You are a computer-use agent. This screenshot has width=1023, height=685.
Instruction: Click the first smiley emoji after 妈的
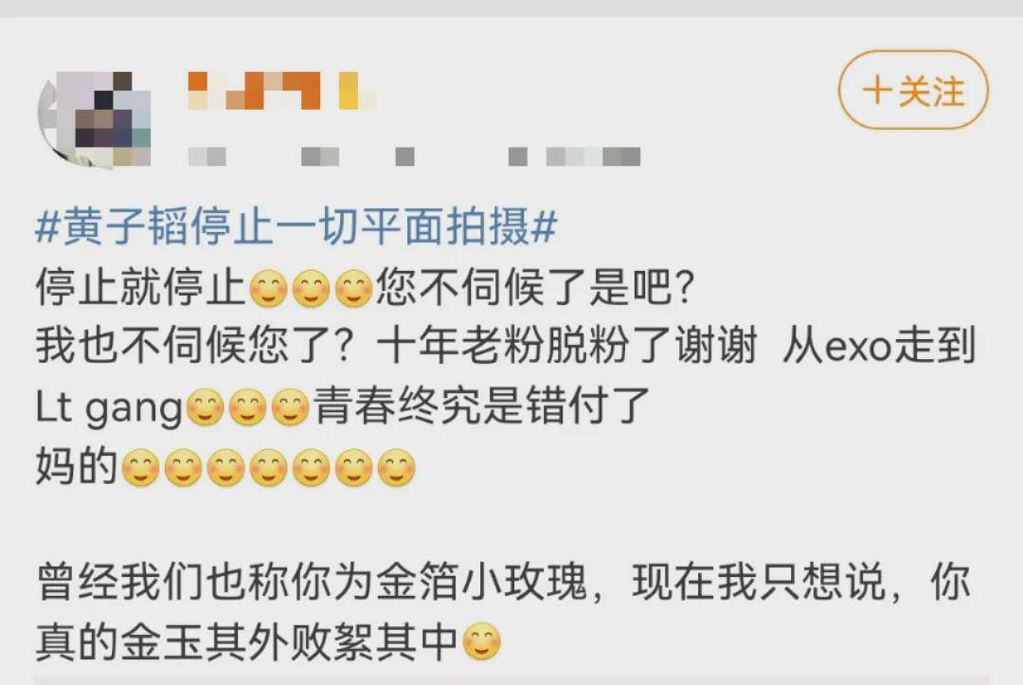click(x=141, y=468)
